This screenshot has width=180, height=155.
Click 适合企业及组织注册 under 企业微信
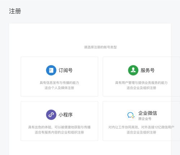coord(141,132)
